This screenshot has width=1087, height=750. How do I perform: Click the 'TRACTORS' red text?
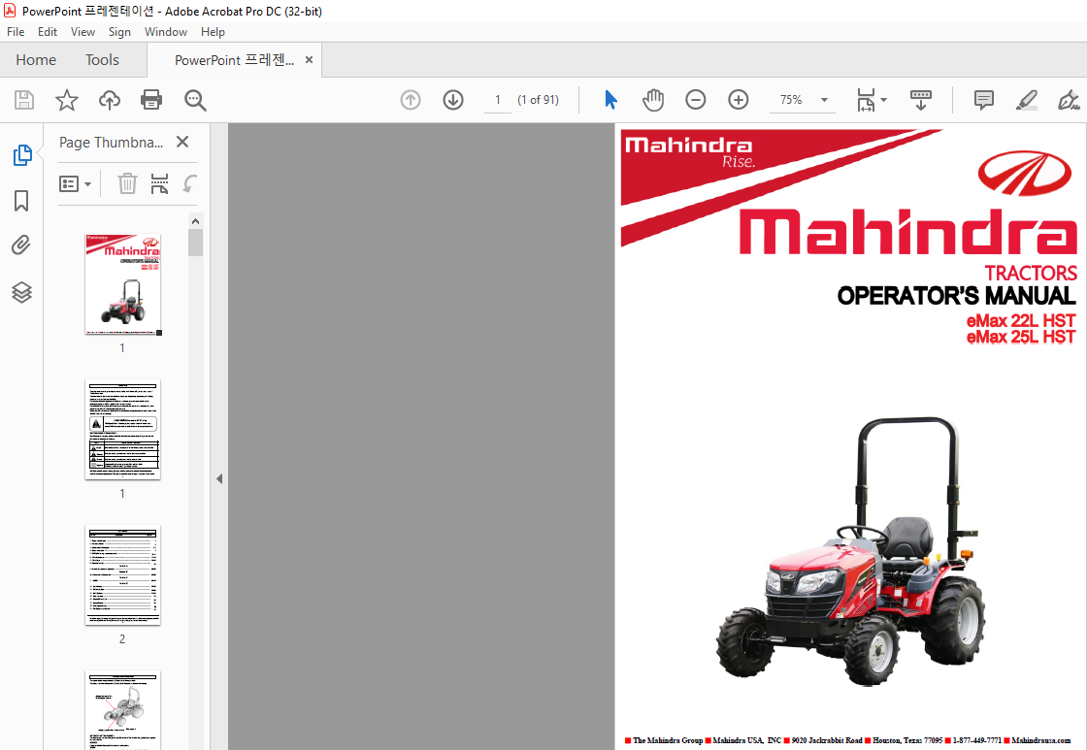(x=1031, y=273)
